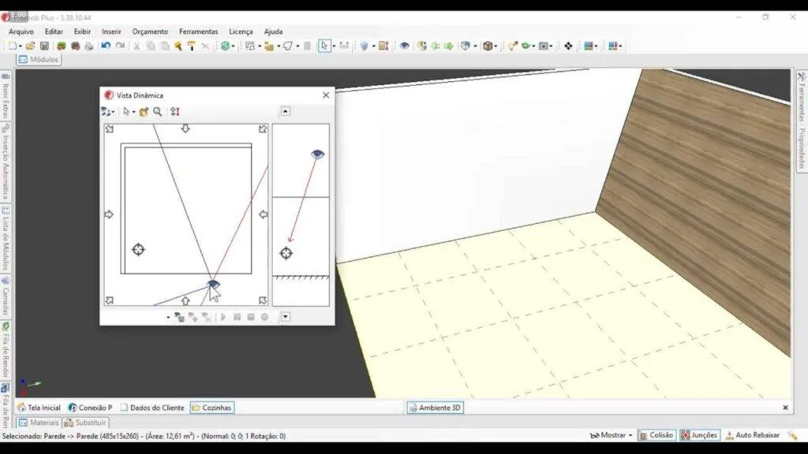Click the top-left corner view arrow
This screenshot has height=454, width=808.
109,128
